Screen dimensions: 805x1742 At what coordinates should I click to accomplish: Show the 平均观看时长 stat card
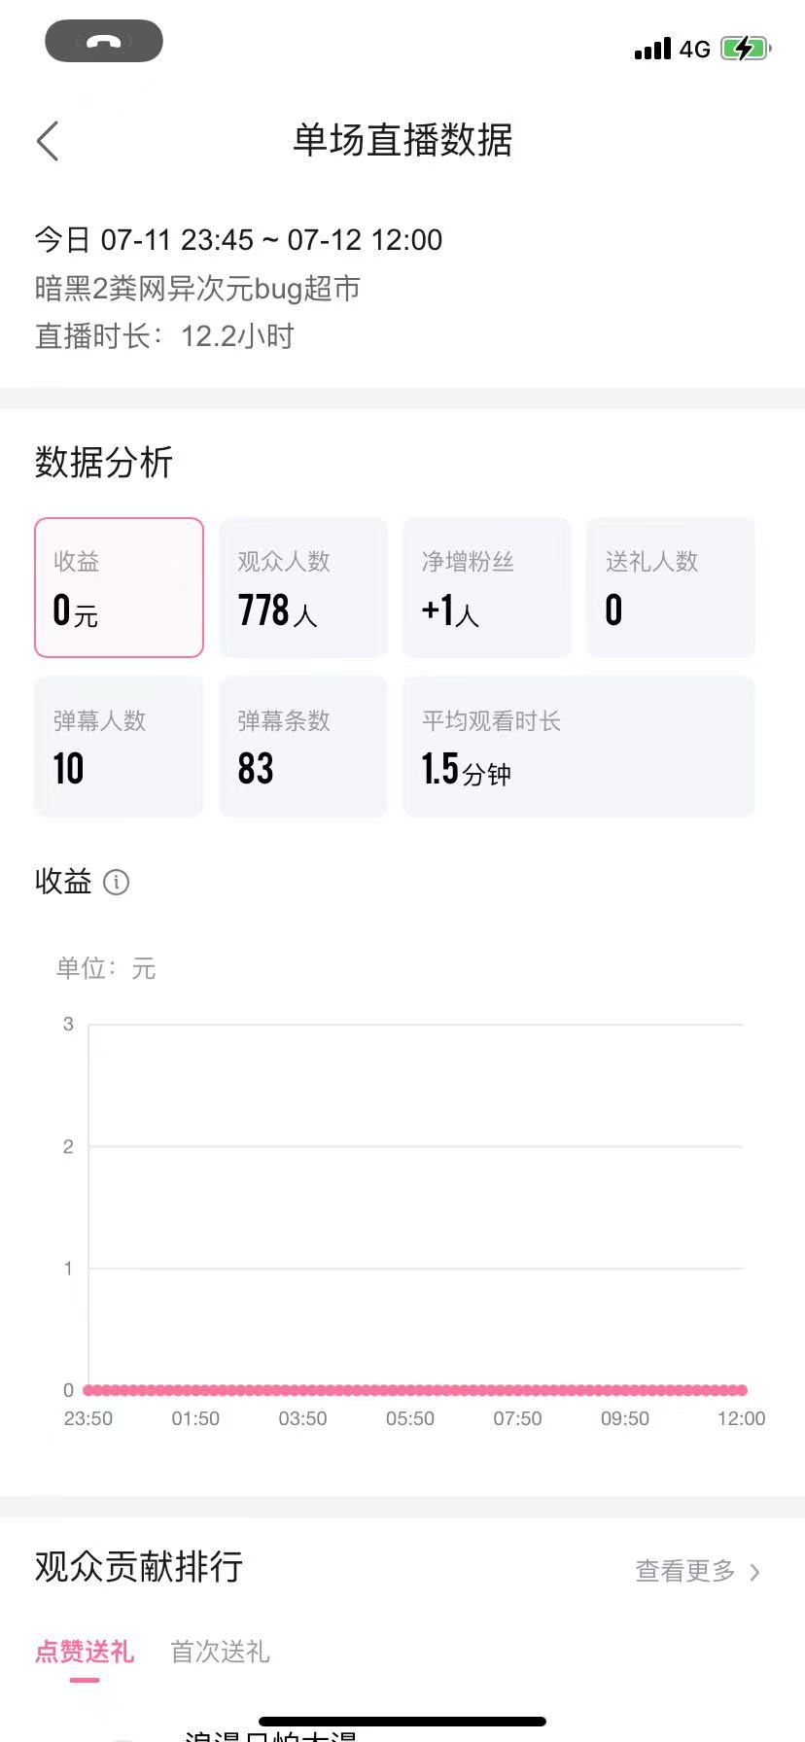point(579,747)
